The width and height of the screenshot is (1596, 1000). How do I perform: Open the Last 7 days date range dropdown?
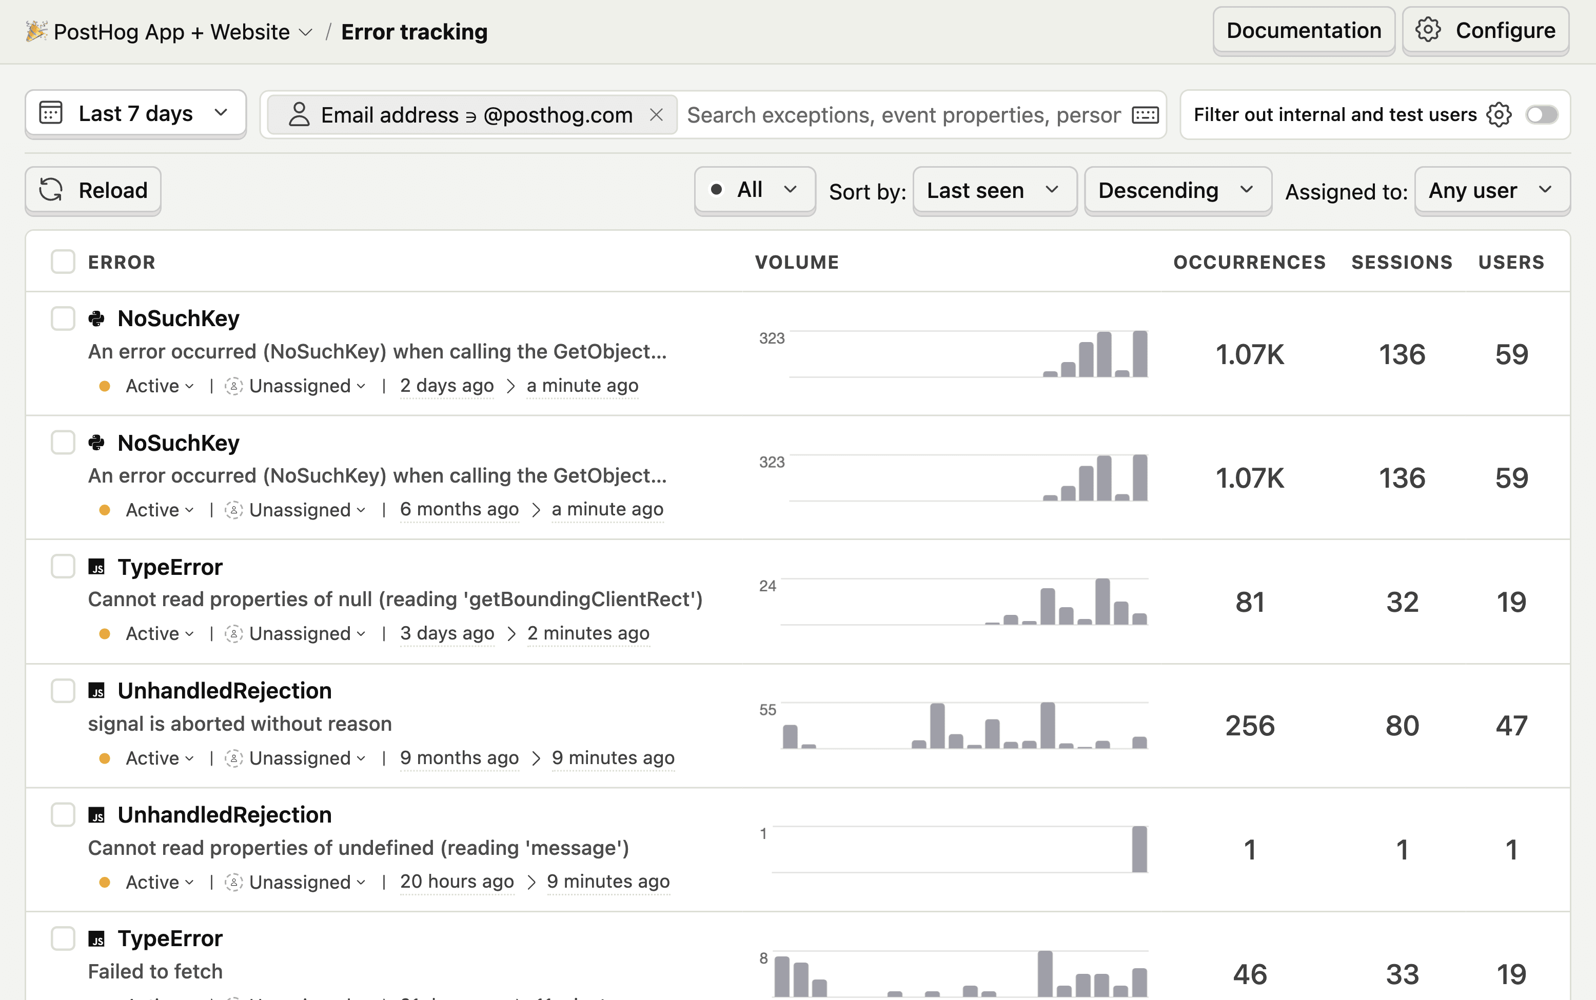point(135,114)
